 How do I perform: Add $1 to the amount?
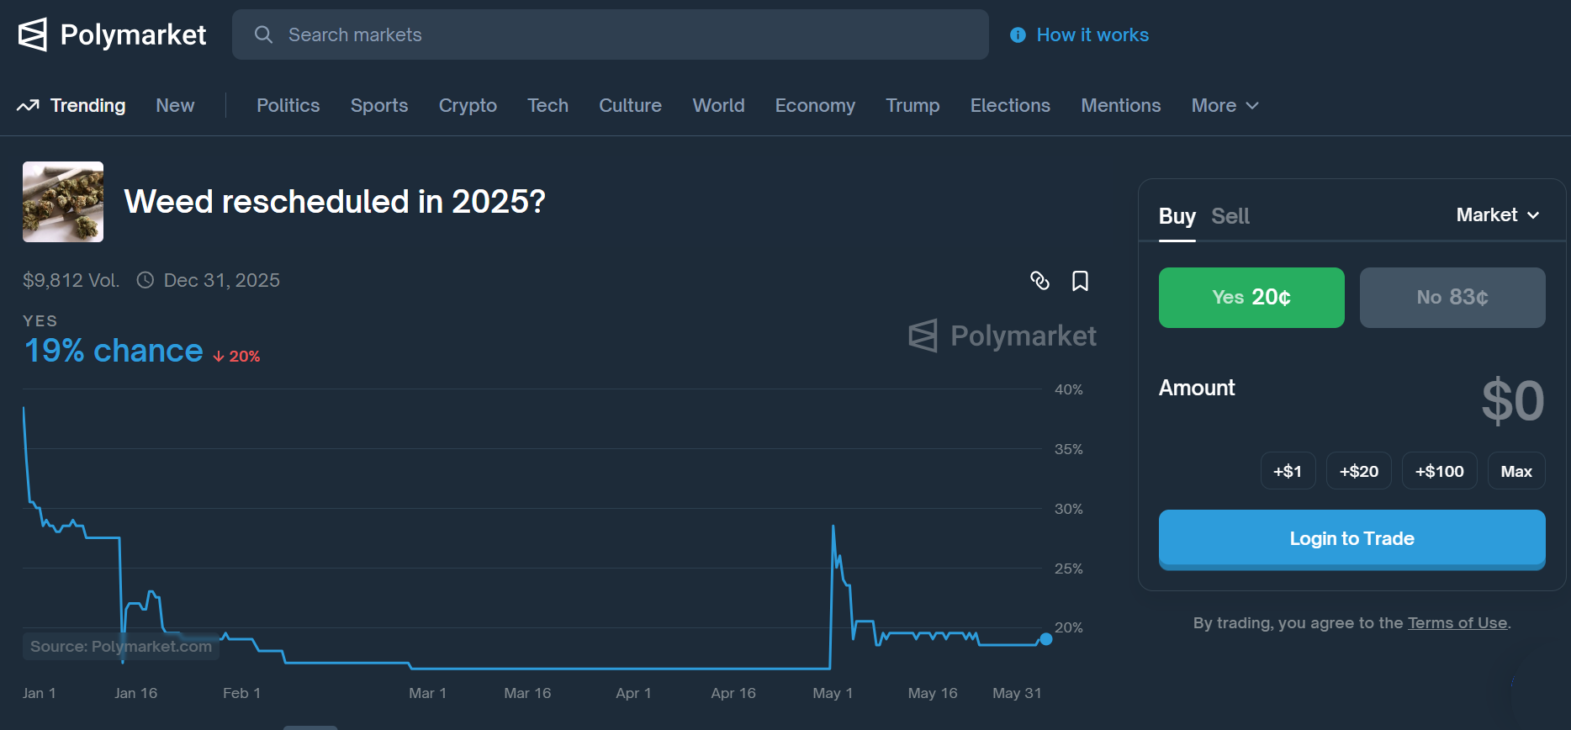1288,471
